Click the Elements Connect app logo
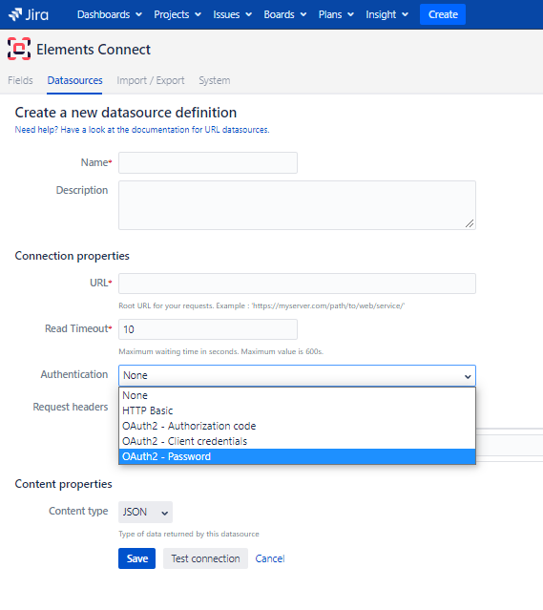The height and width of the screenshot is (610, 543). pos(19,49)
